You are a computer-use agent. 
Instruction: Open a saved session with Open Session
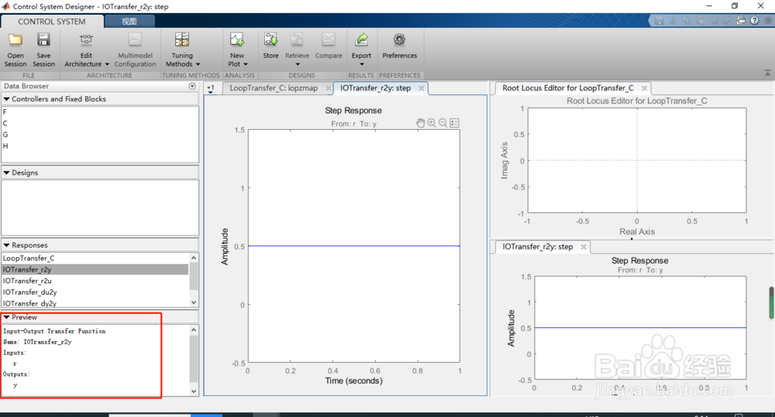pos(15,50)
